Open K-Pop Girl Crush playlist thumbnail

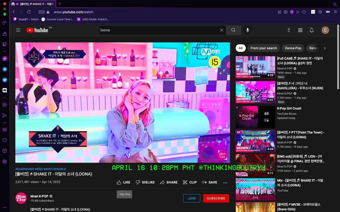tap(255, 117)
